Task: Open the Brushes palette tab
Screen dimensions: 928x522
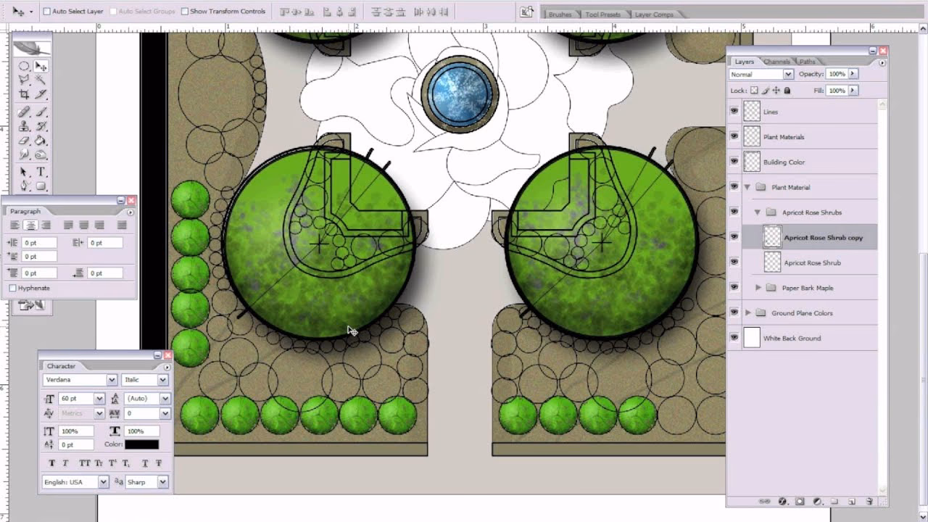Action: coord(559,13)
